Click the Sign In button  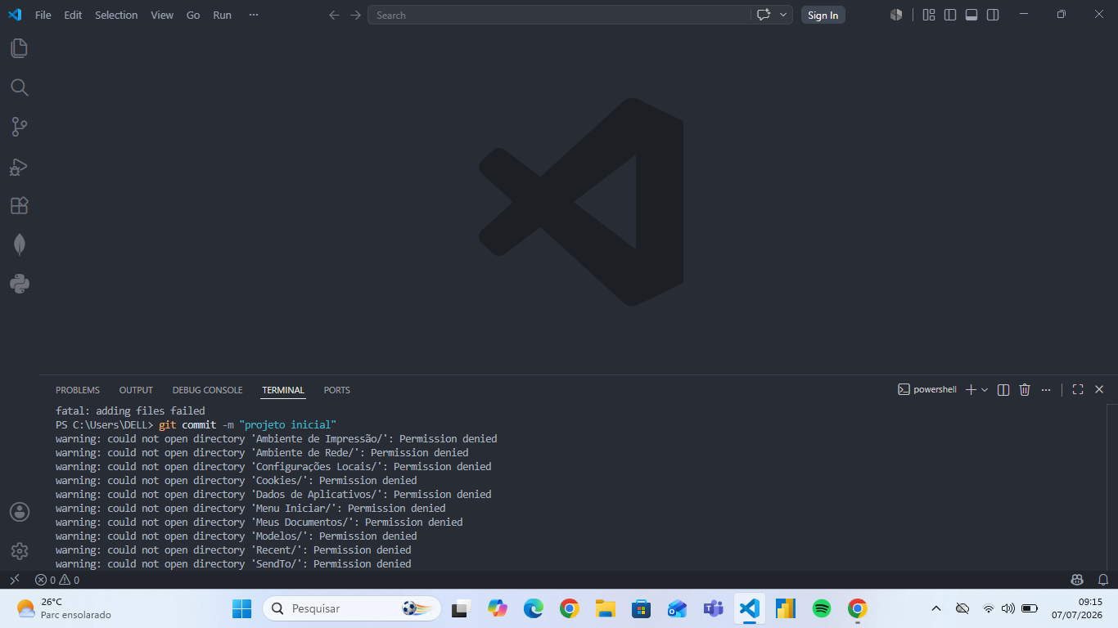click(823, 15)
